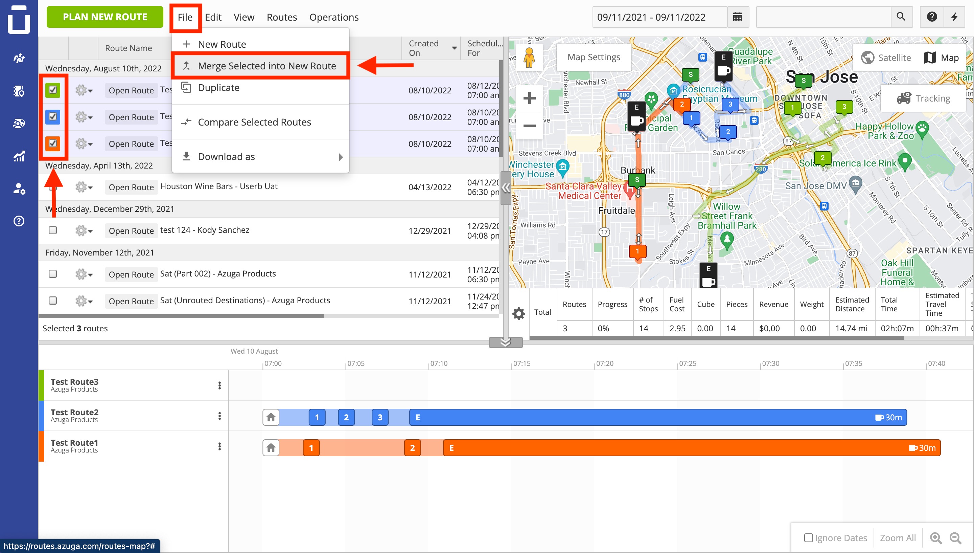The width and height of the screenshot is (974, 553).
Task: Click the date range input field
Action: pos(660,17)
